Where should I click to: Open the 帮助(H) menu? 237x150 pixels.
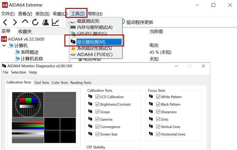pos(95,14)
